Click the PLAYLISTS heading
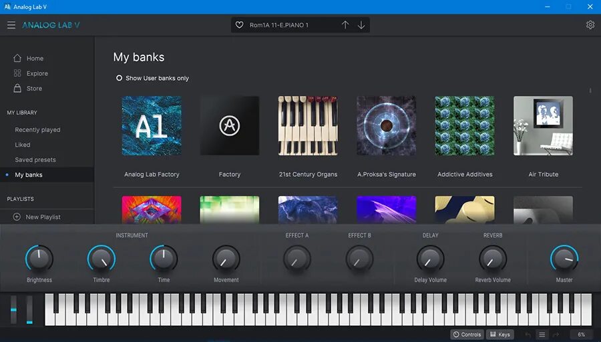 (20, 199)
